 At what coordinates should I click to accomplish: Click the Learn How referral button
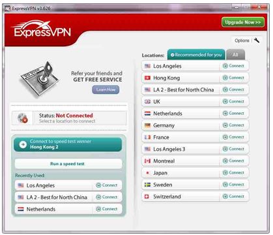[106, 89]
